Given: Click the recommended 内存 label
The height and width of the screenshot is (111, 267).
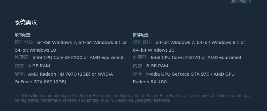Looking at the screenshot, I should 138,66.
